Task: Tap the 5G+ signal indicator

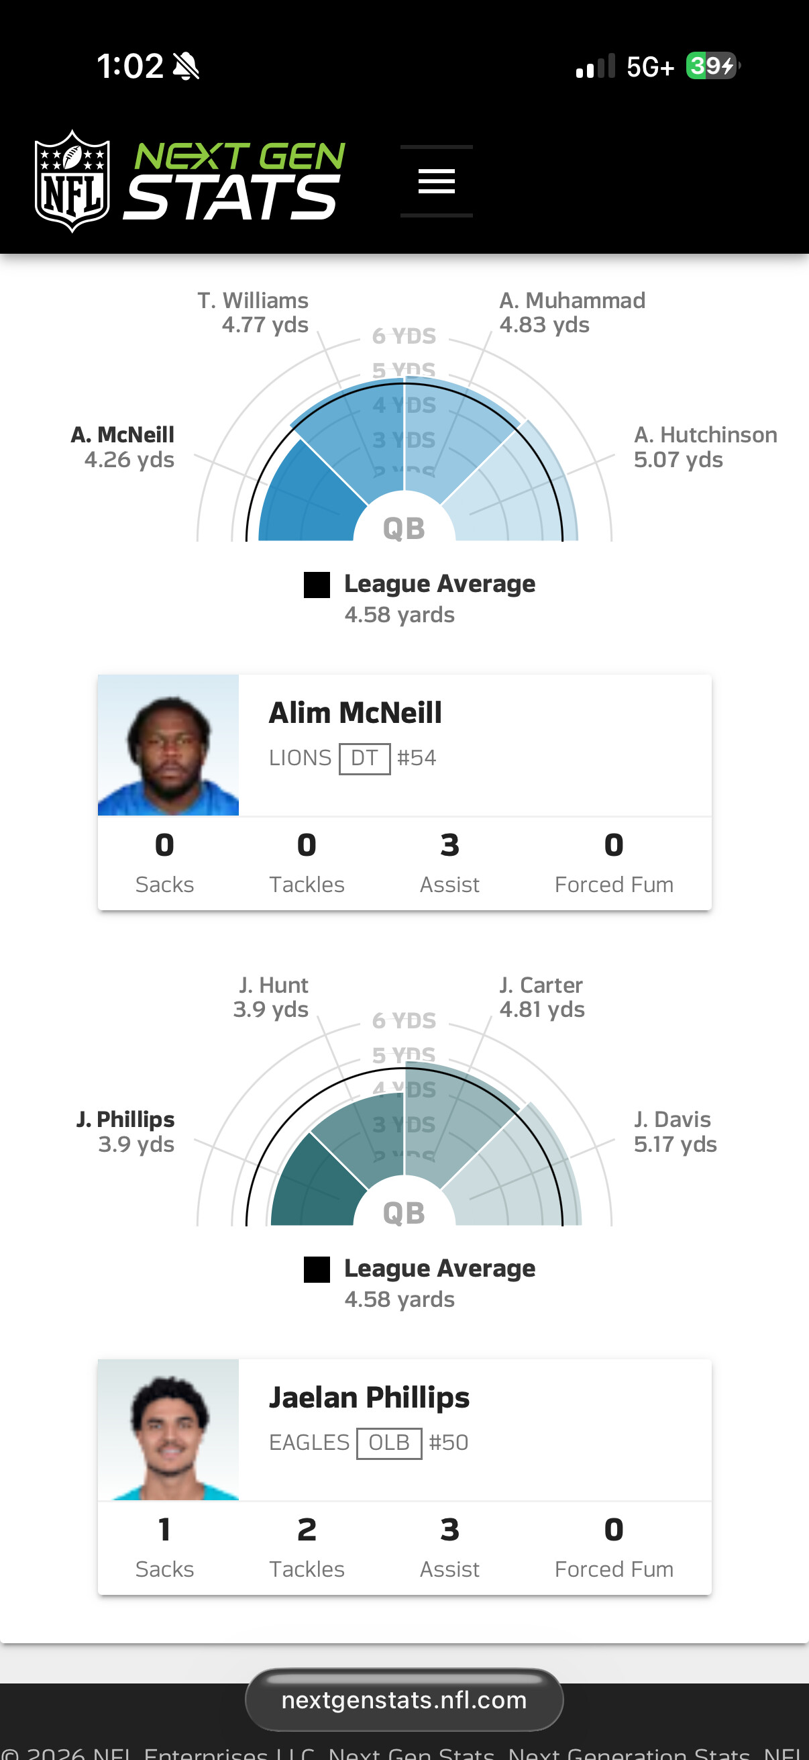Action: pyautogui.click(x=647, y=66)
